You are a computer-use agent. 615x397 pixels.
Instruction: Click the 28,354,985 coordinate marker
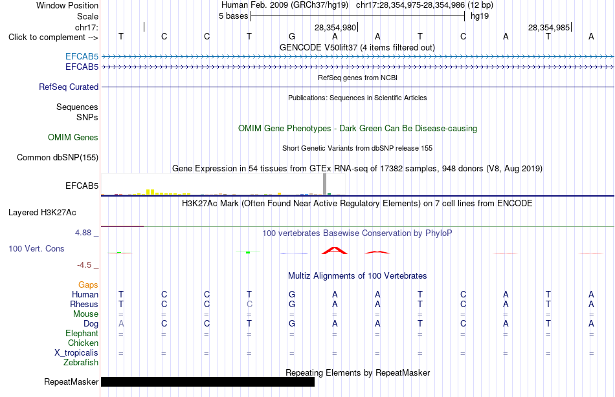click(550, 27)
